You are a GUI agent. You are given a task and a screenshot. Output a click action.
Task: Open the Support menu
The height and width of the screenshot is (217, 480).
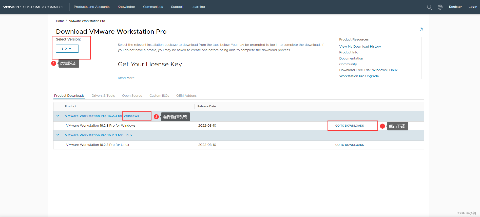(x=177, y=7)
